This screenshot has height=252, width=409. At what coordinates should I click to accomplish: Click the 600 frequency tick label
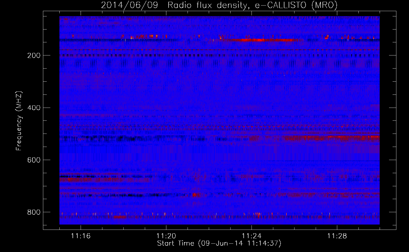coord(34,160)
